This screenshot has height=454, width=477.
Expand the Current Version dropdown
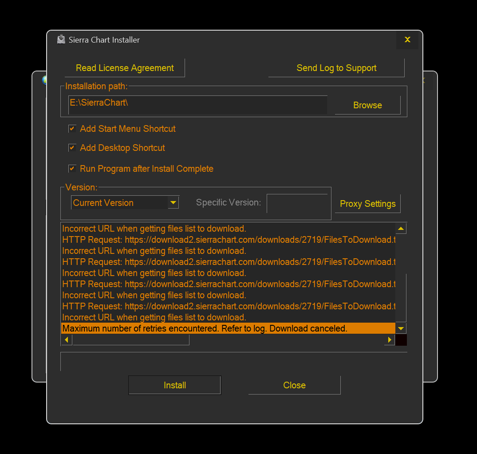pos(173,203)
